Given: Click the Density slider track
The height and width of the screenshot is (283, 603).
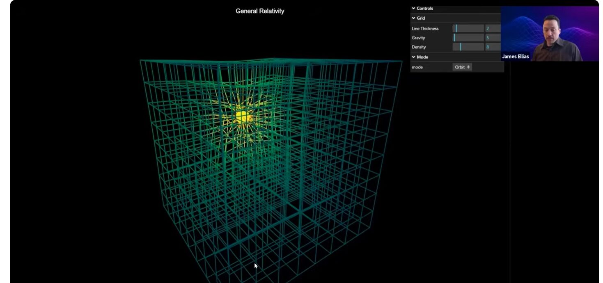Looking at the screenshot, I should (x=468, y=47).
